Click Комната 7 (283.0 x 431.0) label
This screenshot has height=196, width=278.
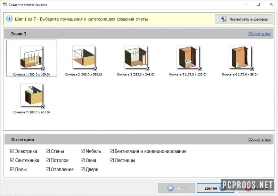click(x=31, y=112)
